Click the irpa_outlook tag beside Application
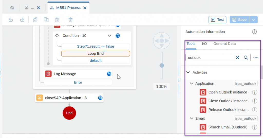The height and width of the screenshot is (138, 263). 246,84
